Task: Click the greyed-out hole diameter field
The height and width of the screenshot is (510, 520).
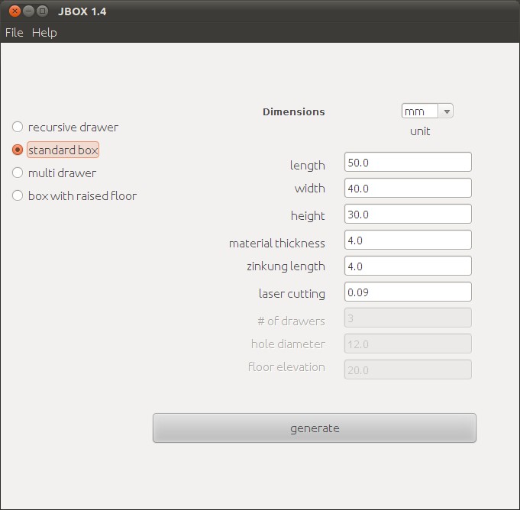Action: click(408, 344)
